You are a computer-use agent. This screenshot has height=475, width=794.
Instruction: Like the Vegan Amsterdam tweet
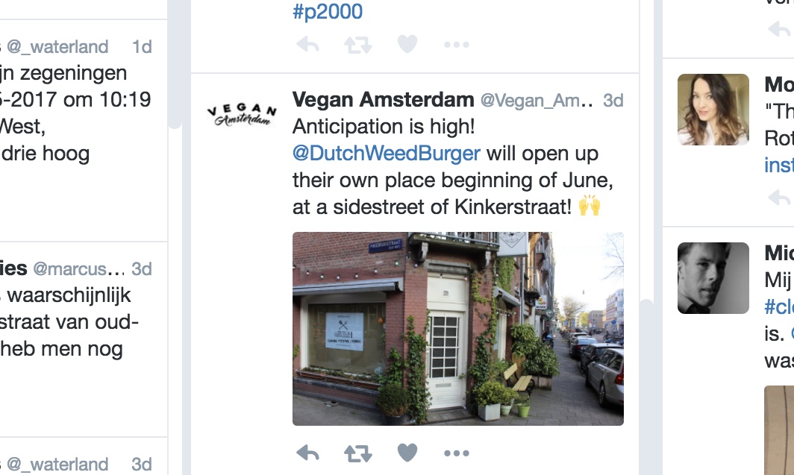pyautogui.click(x=407, y=453)
